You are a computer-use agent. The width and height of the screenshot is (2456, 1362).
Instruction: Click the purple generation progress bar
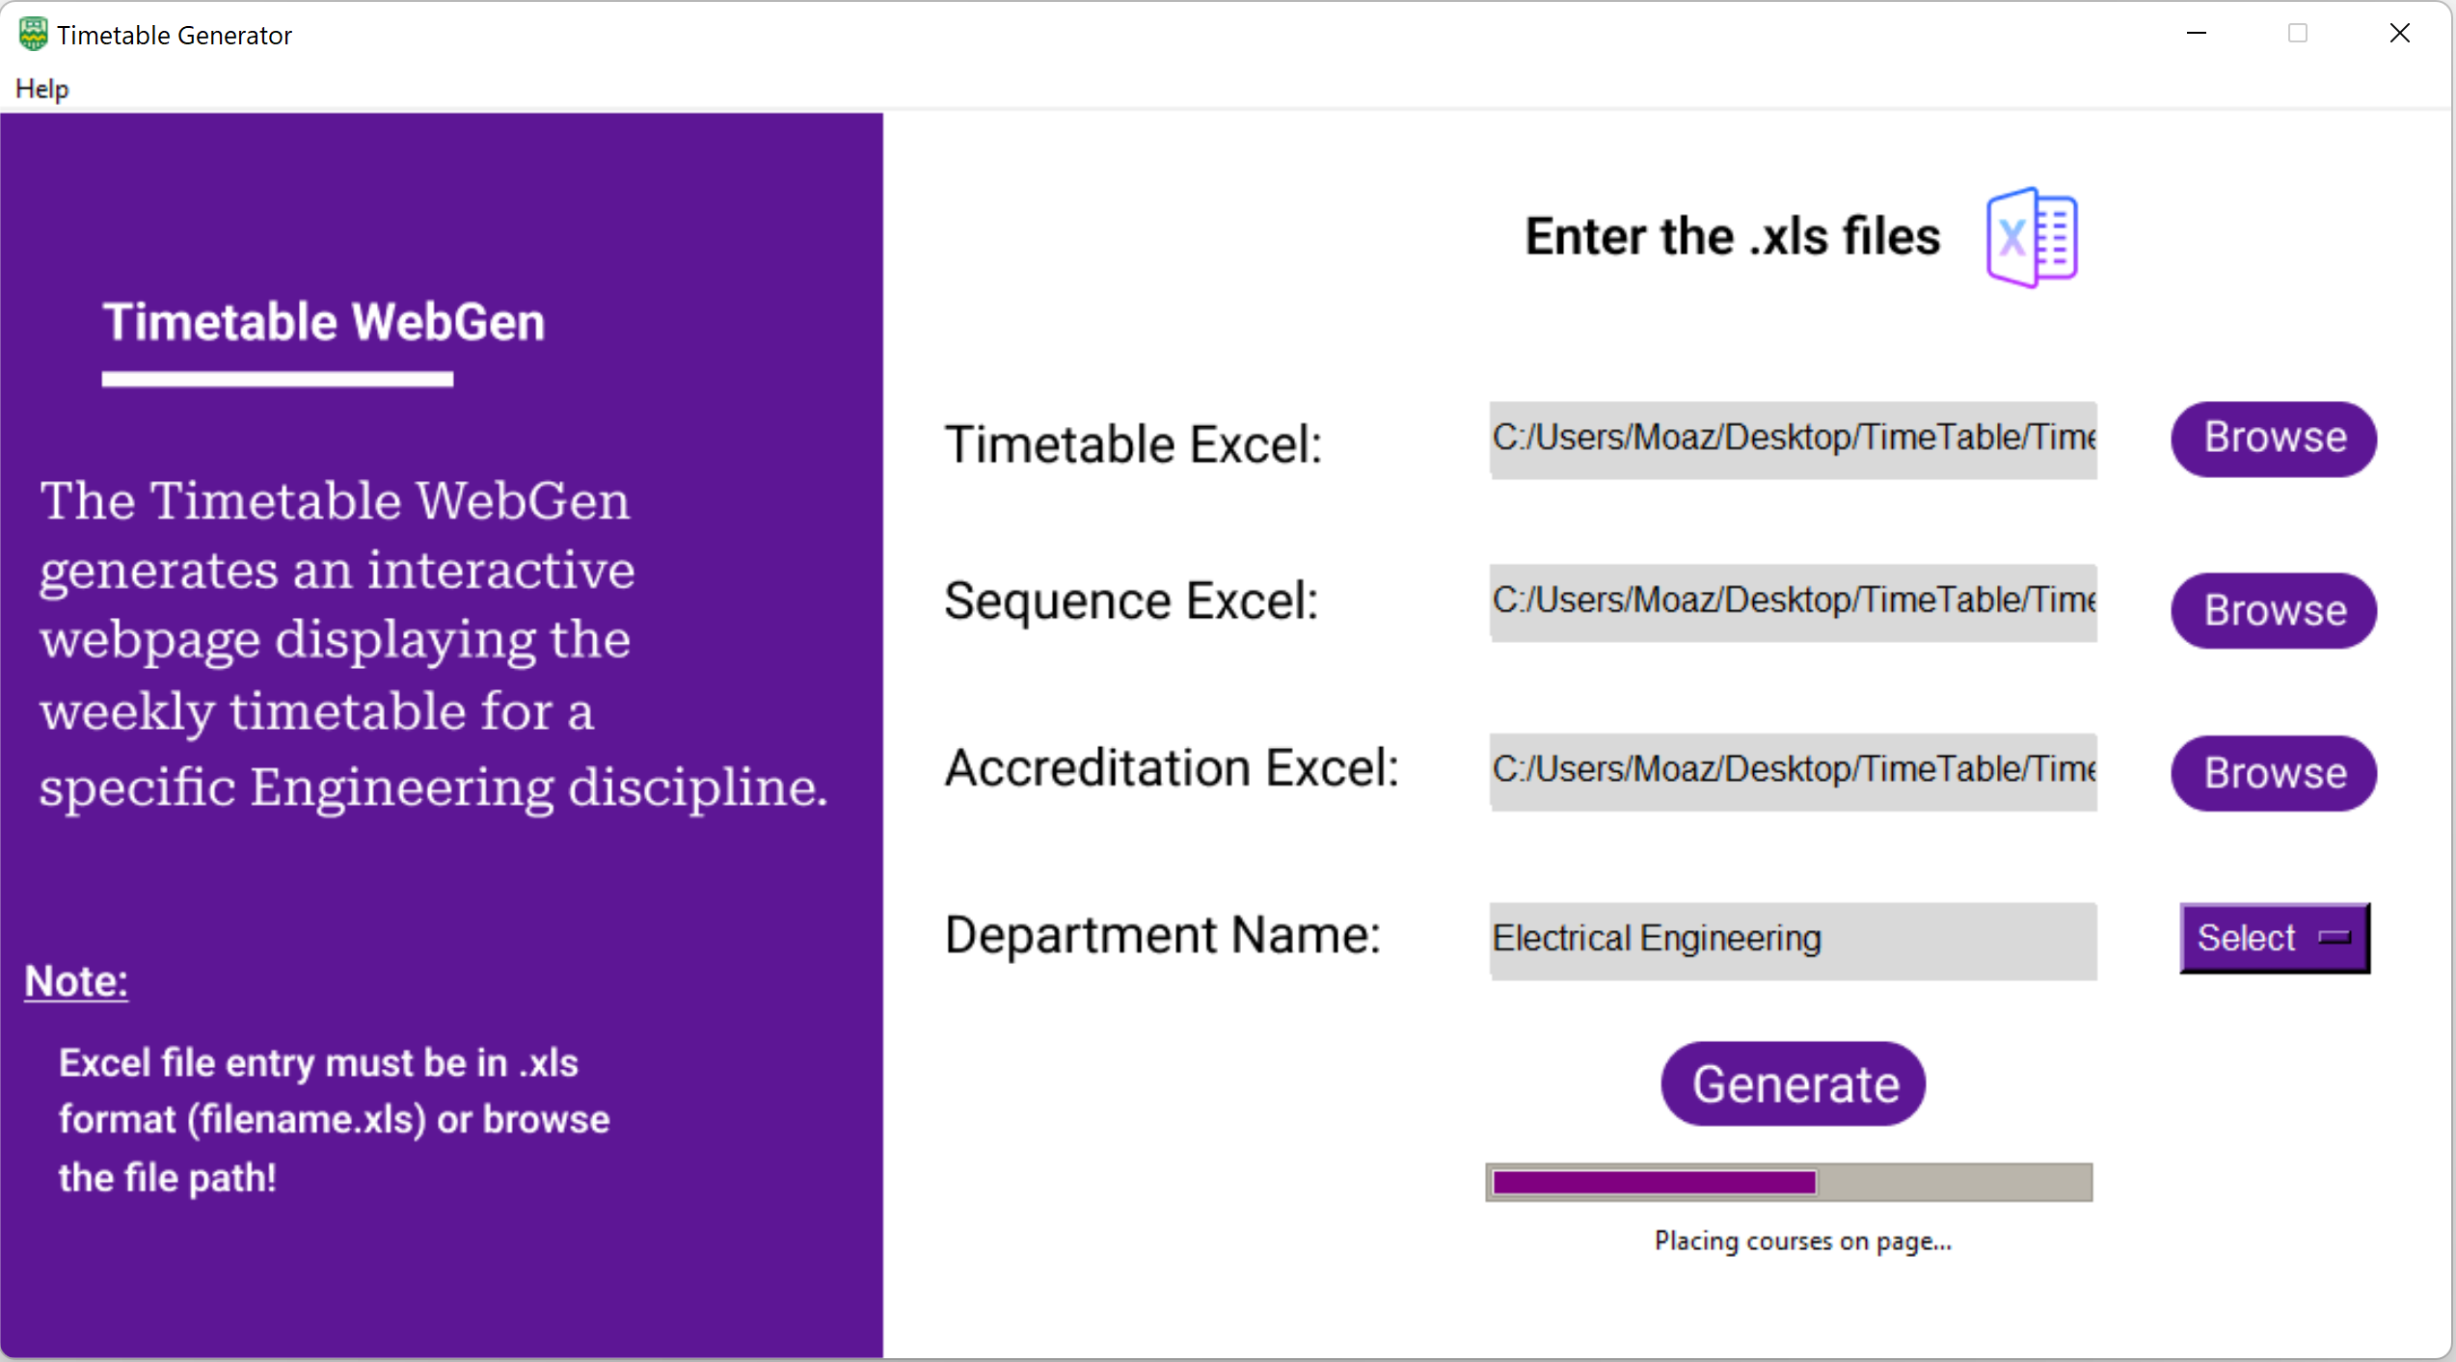click(x=1788, y=1182)
